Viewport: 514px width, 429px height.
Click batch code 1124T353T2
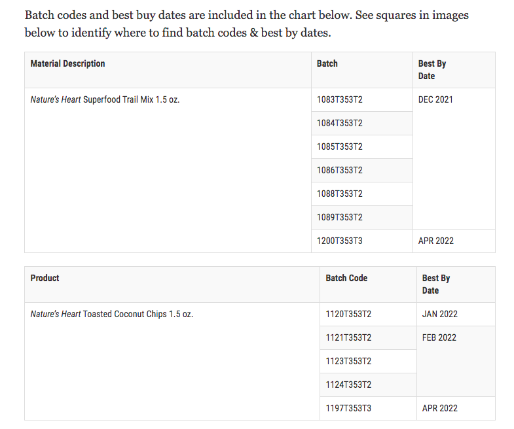[x=348, y=385]
